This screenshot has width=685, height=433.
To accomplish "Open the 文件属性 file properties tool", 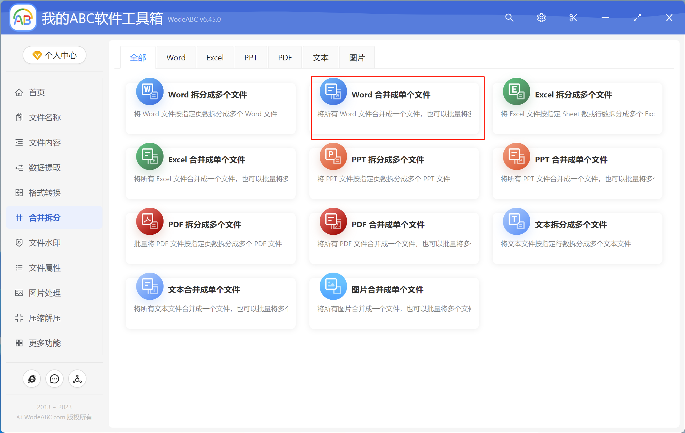I will (x=45, y=268).
